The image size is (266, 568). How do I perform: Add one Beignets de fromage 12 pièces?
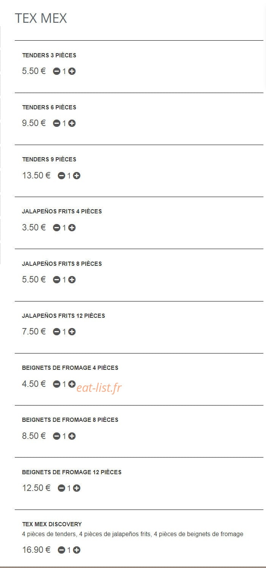click(77, 488)
